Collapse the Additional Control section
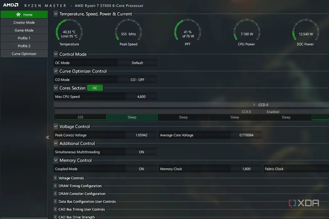Viewport: 329px width, 219px height. pyautogui.click(x=55, y=143)
